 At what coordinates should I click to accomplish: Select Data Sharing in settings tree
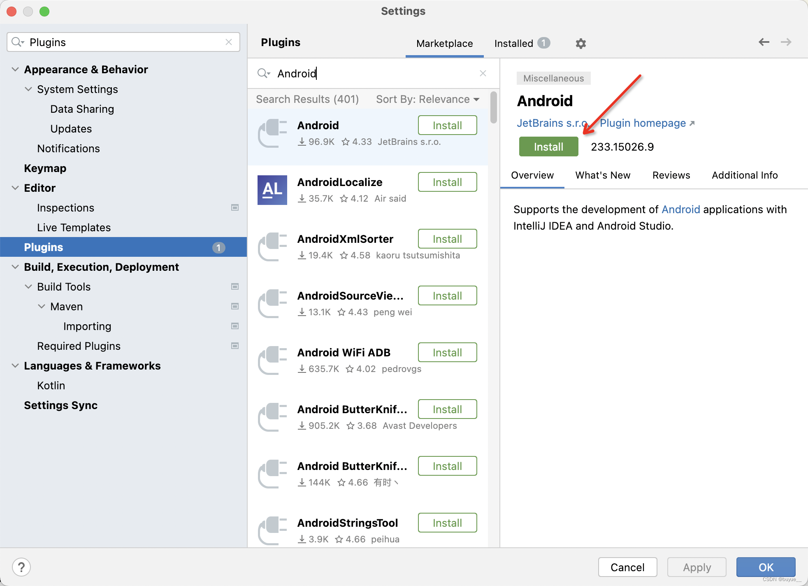pos(82,109)
